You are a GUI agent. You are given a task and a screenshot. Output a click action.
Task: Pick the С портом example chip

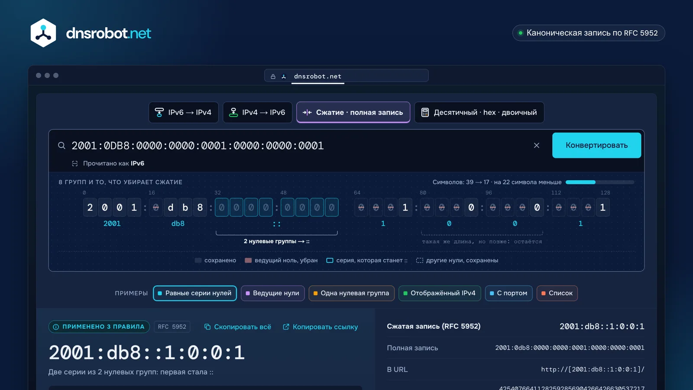[509, 293]
